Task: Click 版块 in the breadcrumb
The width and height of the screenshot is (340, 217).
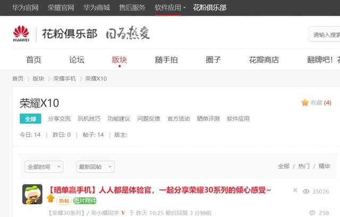Action: 38,78
